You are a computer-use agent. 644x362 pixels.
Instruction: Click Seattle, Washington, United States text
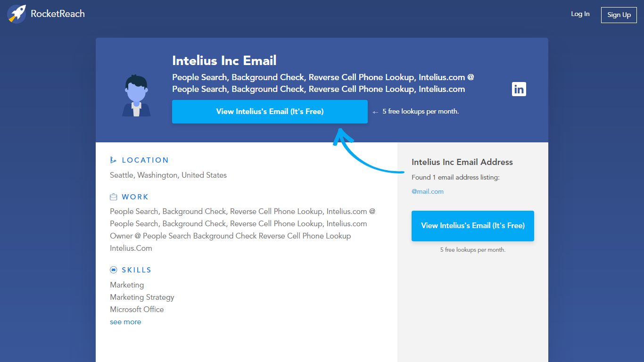[168, 175]
